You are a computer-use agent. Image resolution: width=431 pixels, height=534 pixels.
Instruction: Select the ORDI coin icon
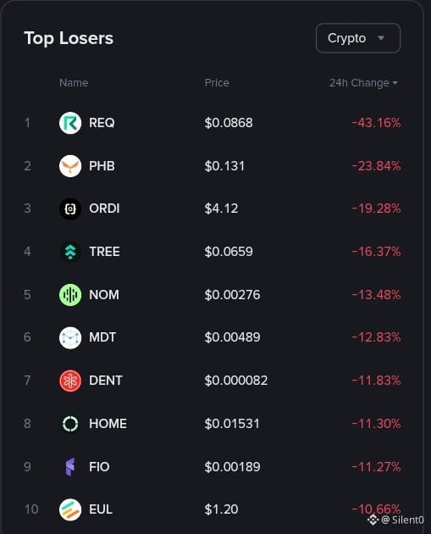(70, 209)
